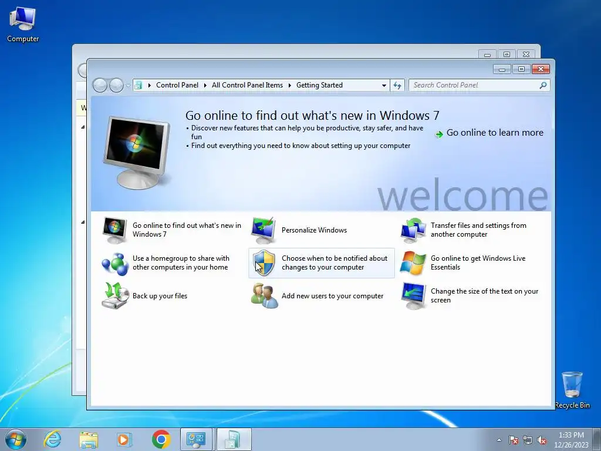Open the Add new users people icon

coord(264,296)
